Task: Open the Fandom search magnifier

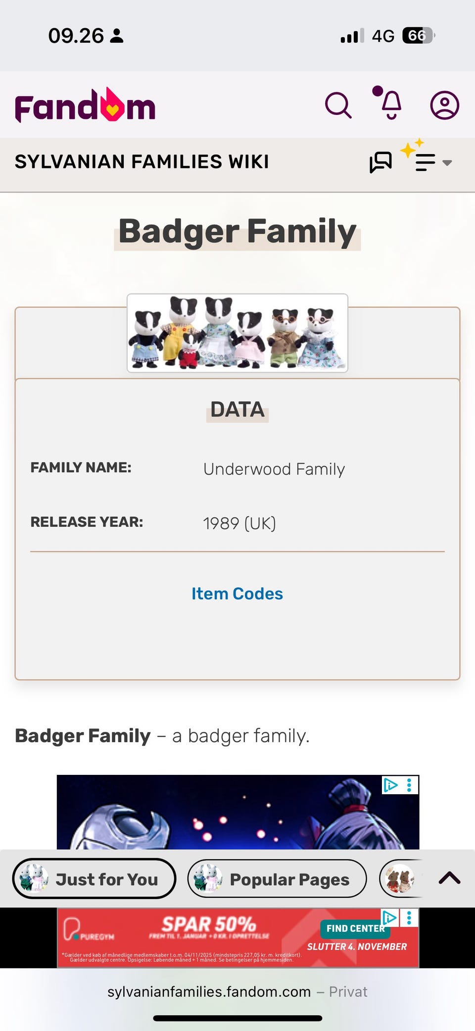Action: [338, 106]
